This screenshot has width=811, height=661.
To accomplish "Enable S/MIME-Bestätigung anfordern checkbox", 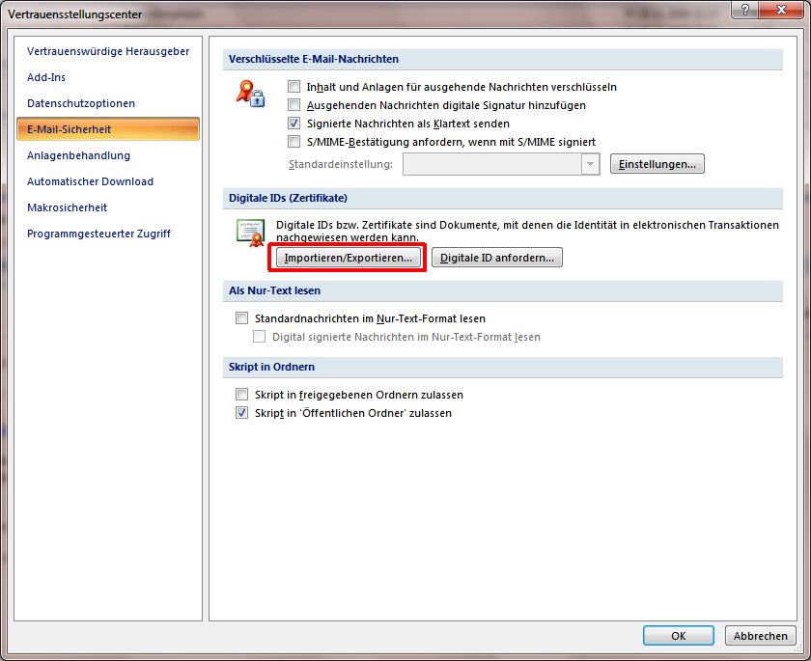I will [294, 142].
